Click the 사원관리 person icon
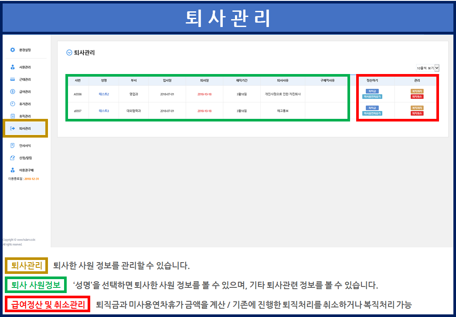The width and height of the screenshot is (456, 317). coord(13,67)
